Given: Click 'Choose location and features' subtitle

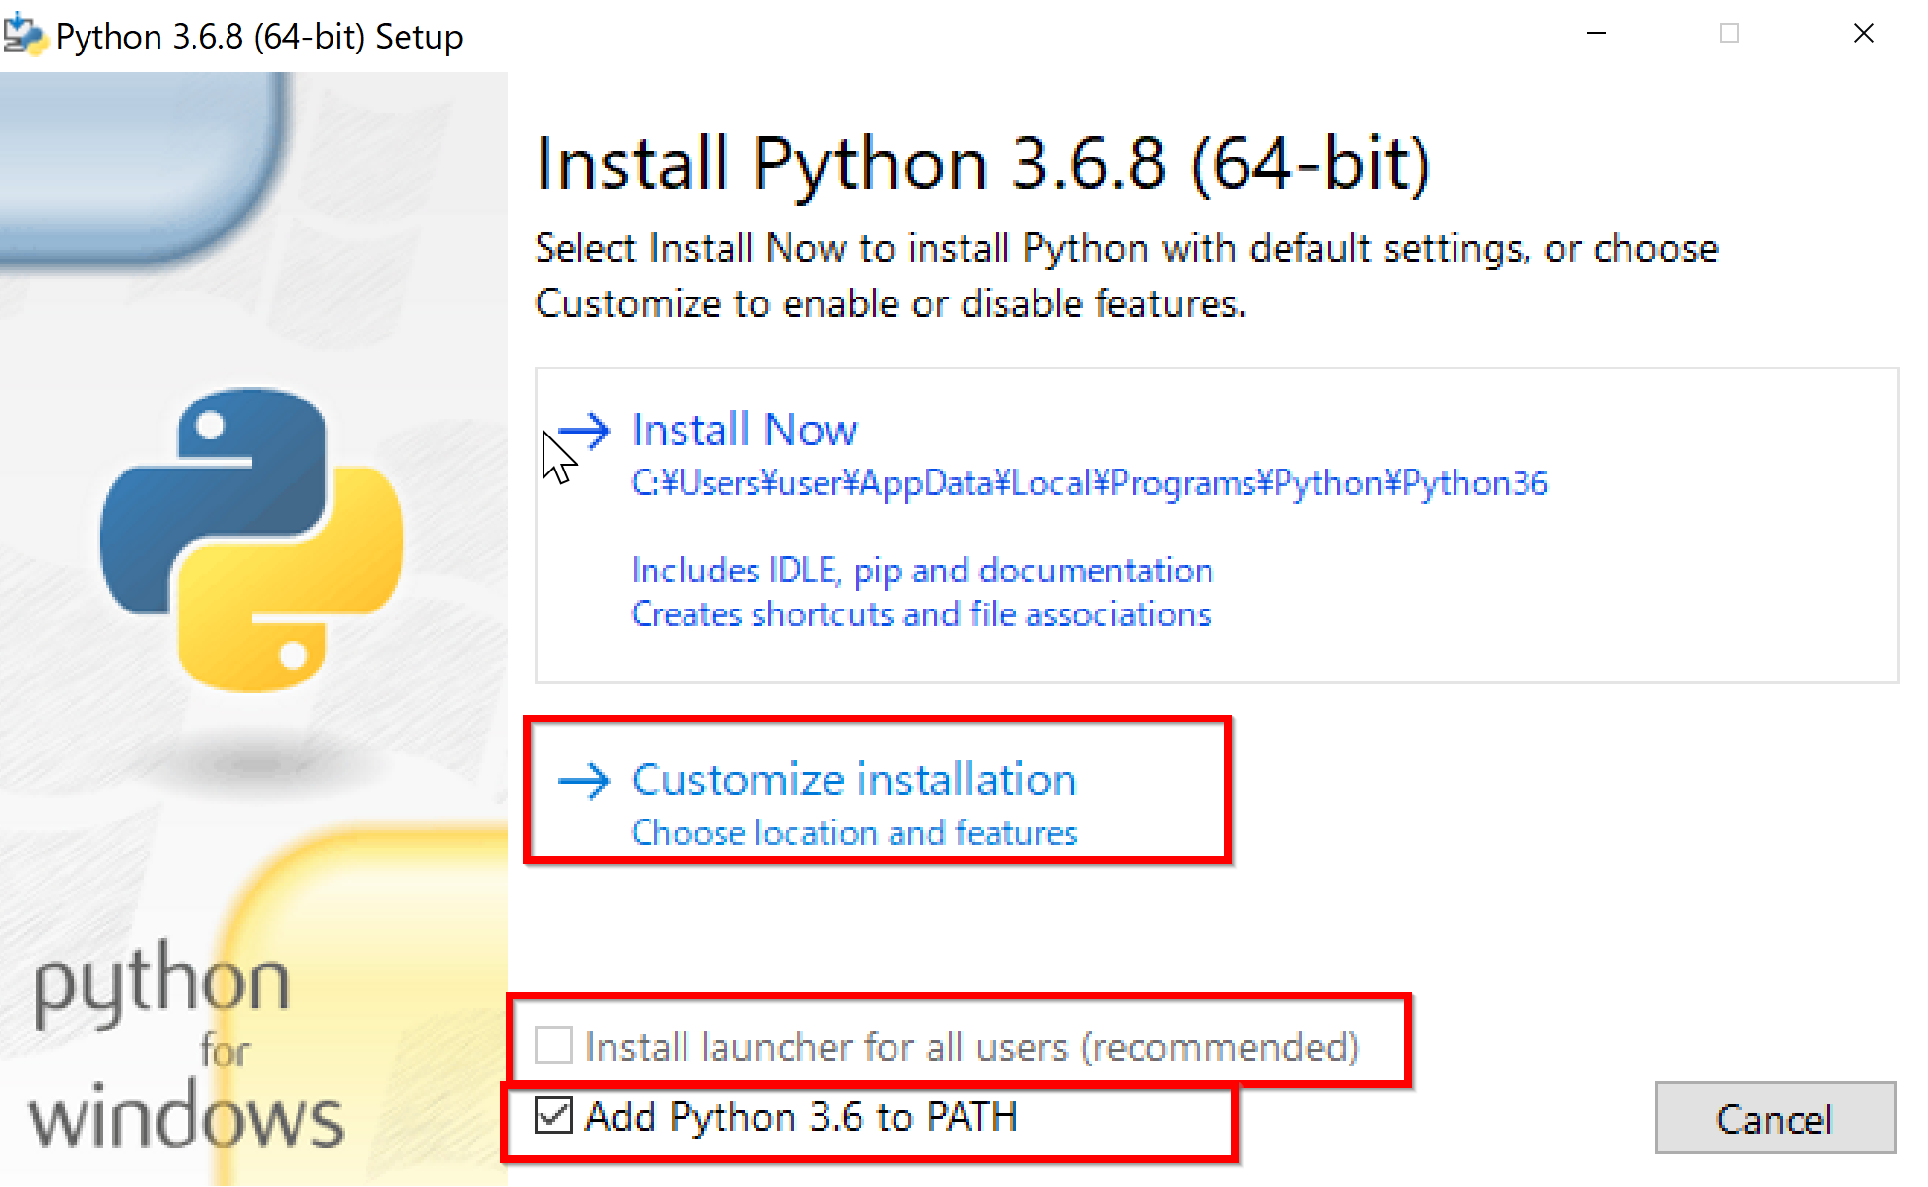Looking at the screenshot, I should tap(855, 833).
